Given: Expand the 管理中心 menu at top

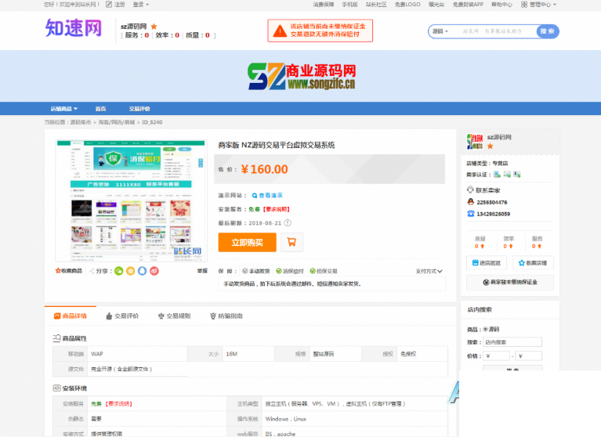Looking at the screenshot, I should click(x=542, y=4).
